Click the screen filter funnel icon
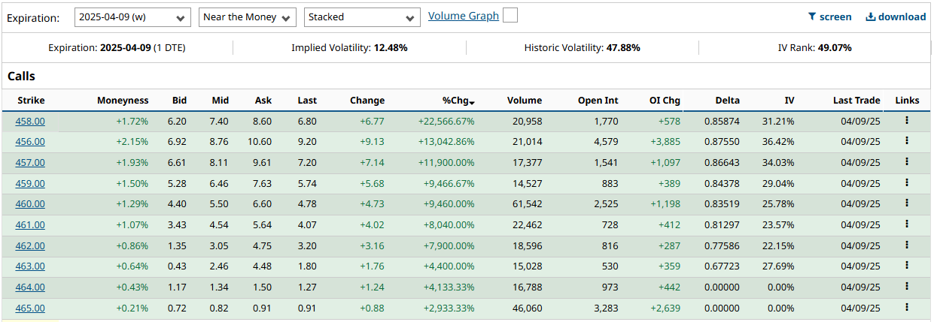934x322 pixels. tap(812, 17)
